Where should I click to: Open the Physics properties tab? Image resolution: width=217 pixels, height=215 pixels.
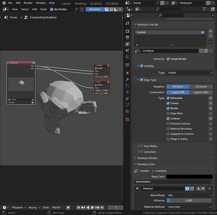pos(127,92)
